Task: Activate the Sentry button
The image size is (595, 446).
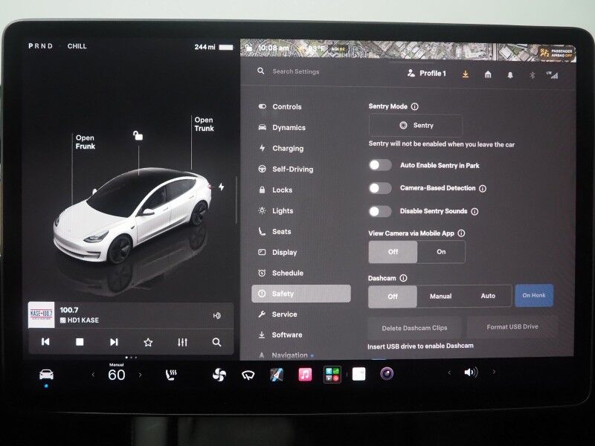Action: click(x=416, y=126)
